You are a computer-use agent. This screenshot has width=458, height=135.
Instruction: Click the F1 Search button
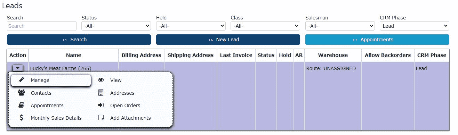click(79, 40)
